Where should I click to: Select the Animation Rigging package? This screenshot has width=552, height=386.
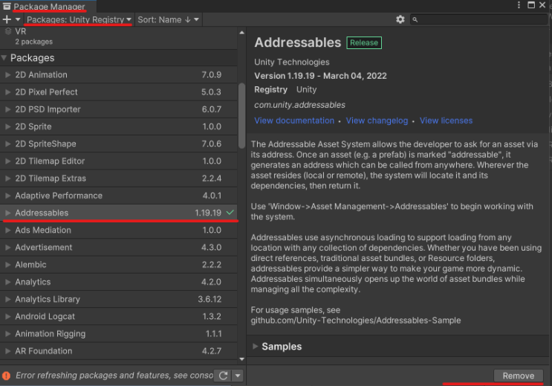point(119,334)
